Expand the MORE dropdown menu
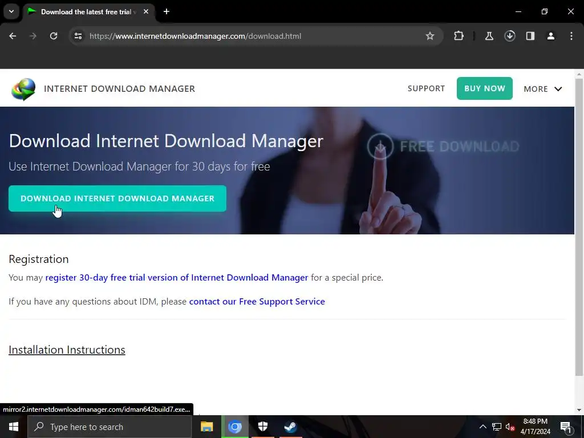Screen dimensions: 584x438 pos(543,89)
